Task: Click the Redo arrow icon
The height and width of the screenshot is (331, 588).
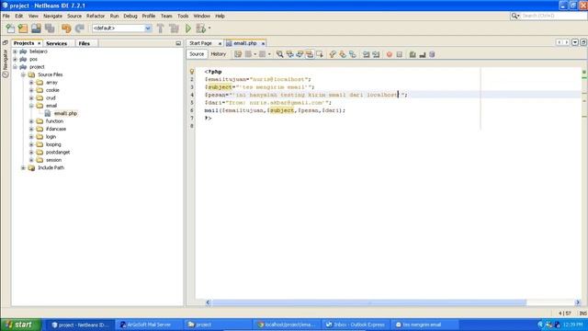Action: tap(80, 29)
